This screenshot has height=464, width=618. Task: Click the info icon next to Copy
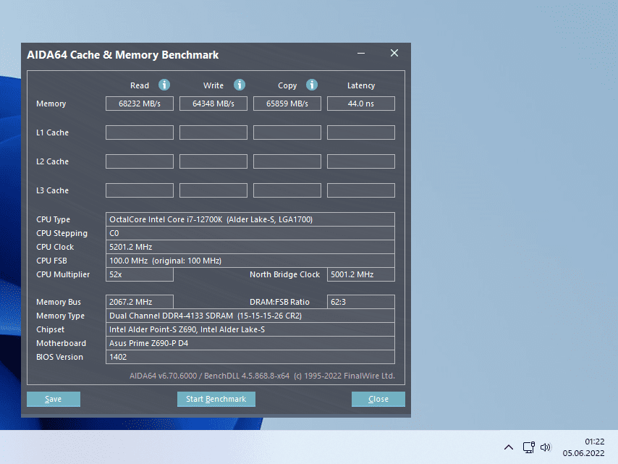[312, 85]
